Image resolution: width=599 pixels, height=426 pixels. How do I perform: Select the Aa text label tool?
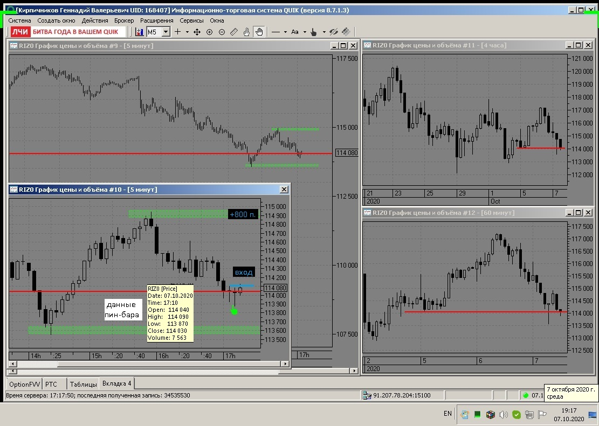[295, 32]
